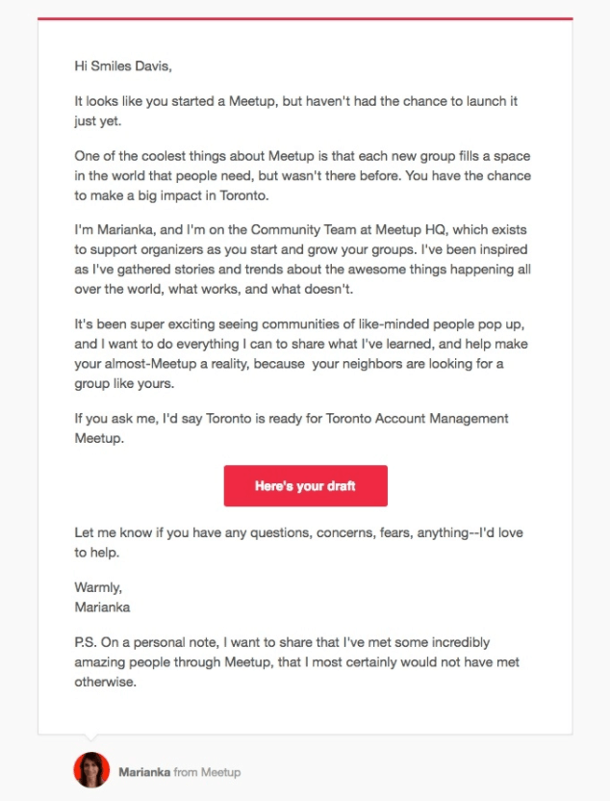
Task: Click the P.S. paragraph at the bottom
Action: [289, 661]
